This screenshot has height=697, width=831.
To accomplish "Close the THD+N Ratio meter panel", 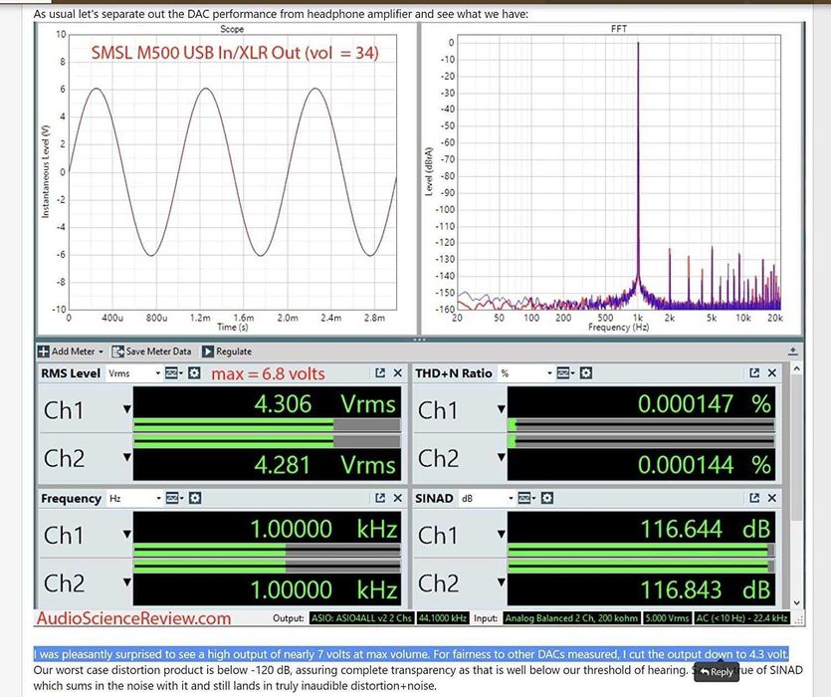I will [771, 373].
